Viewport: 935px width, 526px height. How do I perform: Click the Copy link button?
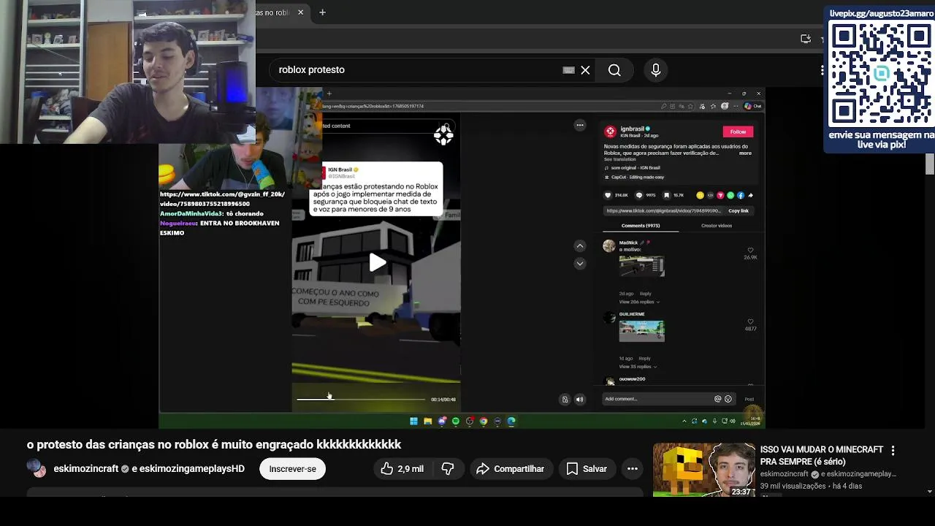pos(739,210)
